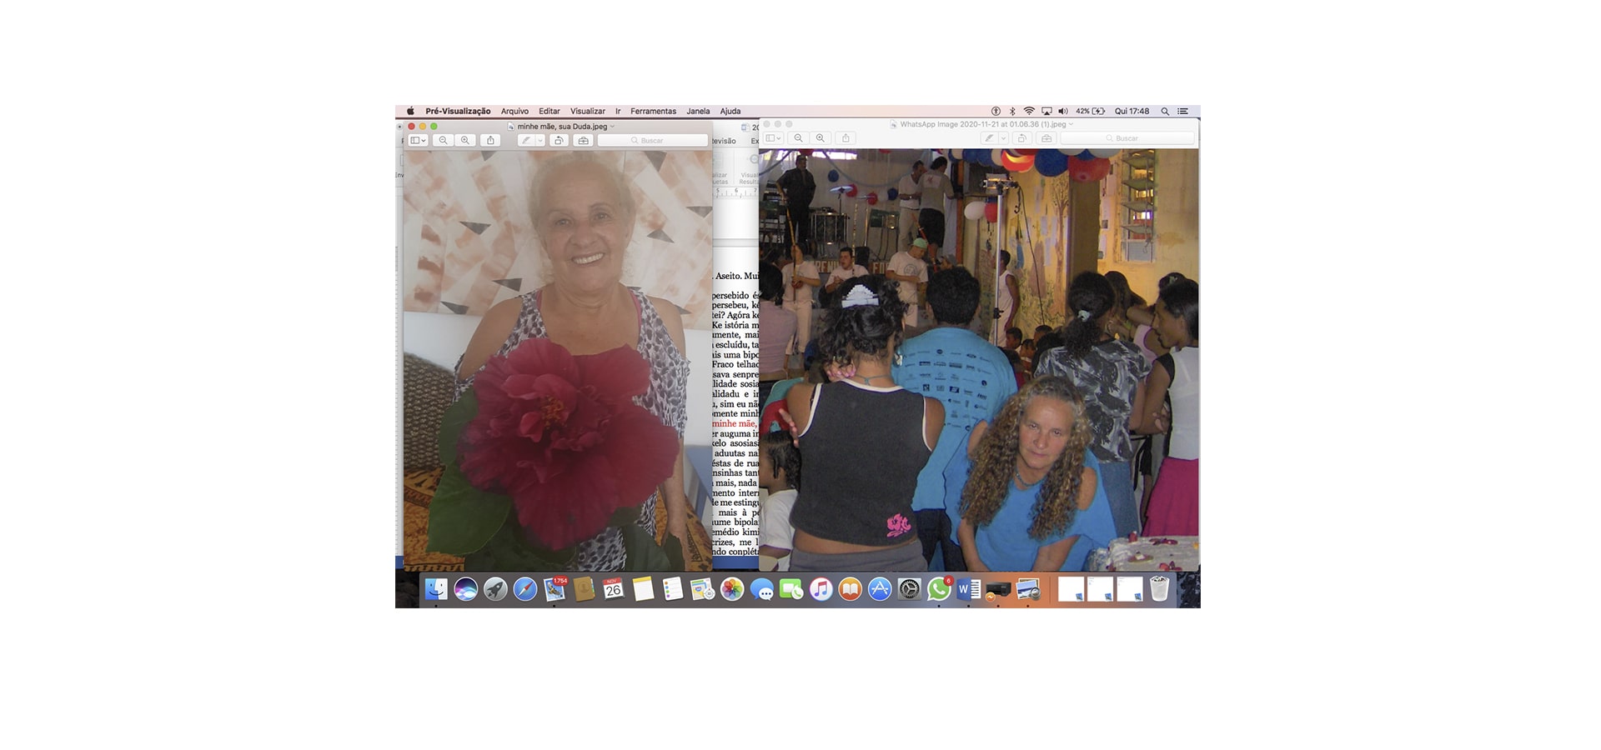
Task: Open the AirPlay display menu
Action: pyautogui.click(x=1046, y=111)
